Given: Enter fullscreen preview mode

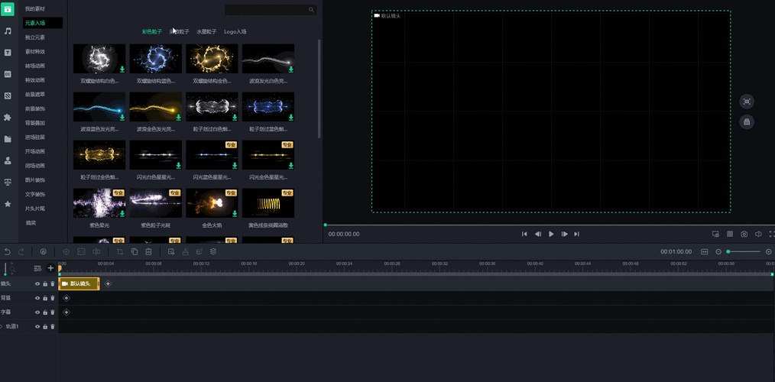Looking at the screenshot, I should click(x=772, y=235).
